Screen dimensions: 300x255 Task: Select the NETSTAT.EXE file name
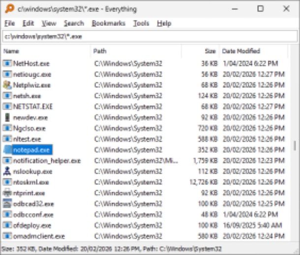coord(33,107)
